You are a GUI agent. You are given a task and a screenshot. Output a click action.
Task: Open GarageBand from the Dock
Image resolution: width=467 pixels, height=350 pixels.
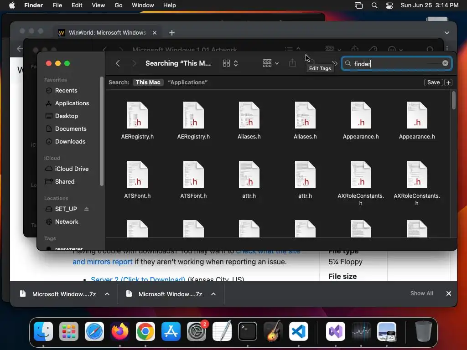click(x=273, y=331)
